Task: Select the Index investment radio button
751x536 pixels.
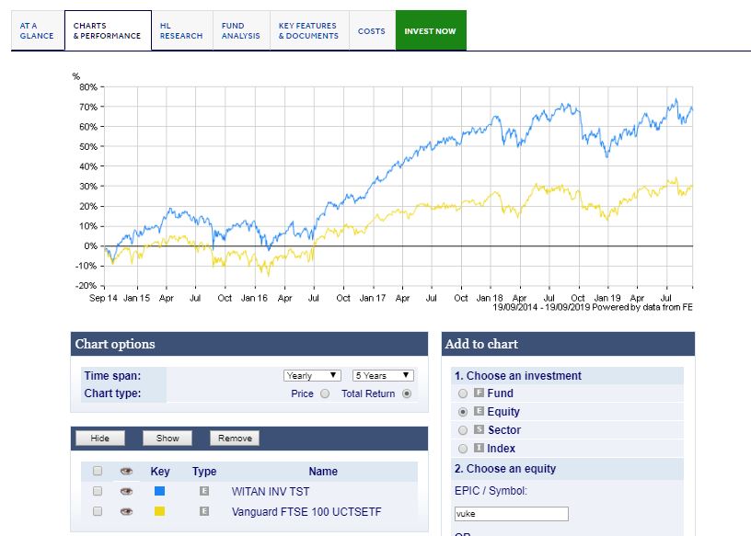Action: 463,449
